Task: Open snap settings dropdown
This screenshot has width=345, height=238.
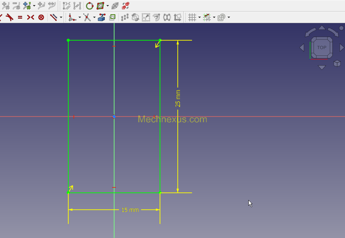Action: [214, 17]
